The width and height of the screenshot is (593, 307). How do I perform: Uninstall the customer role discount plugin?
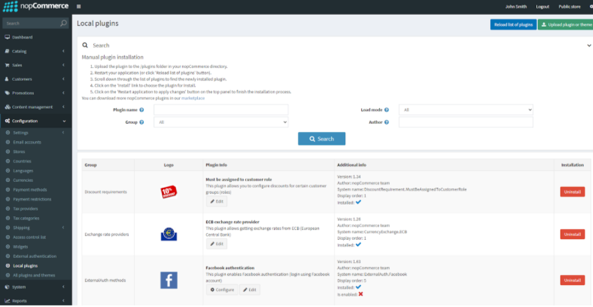[572, 192]
